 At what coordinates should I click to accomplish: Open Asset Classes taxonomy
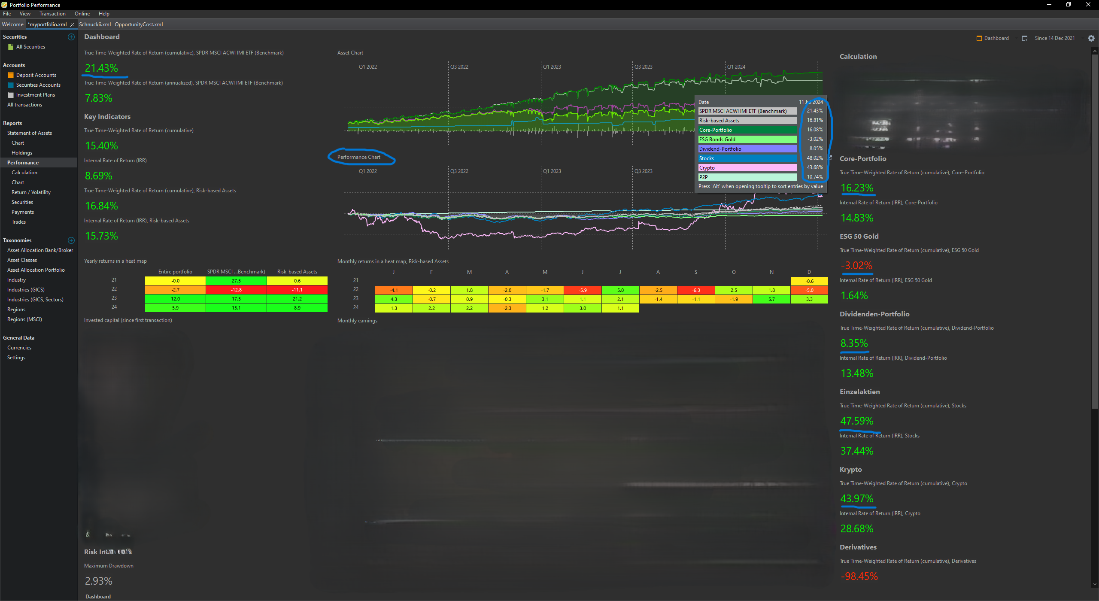pyautogui.click(x=22, y=260)
